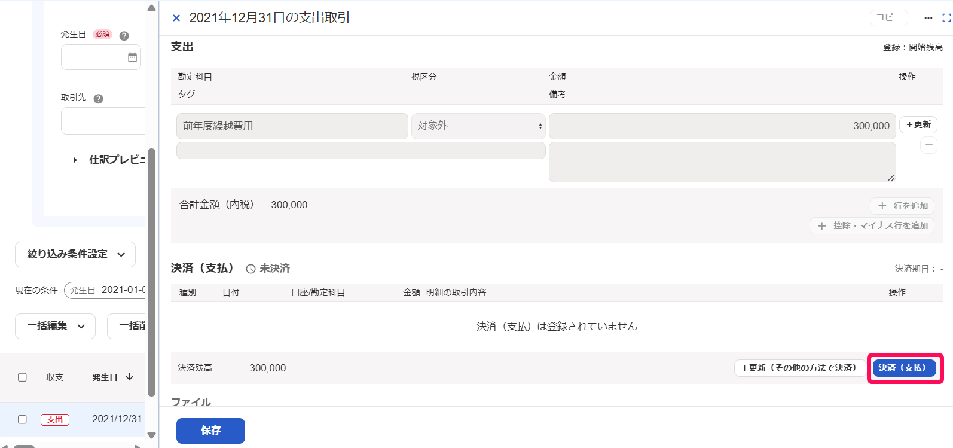Screen dimensions: 953x448
Task: Click the 2021/12/31 date cell
Action: [117, 419]
